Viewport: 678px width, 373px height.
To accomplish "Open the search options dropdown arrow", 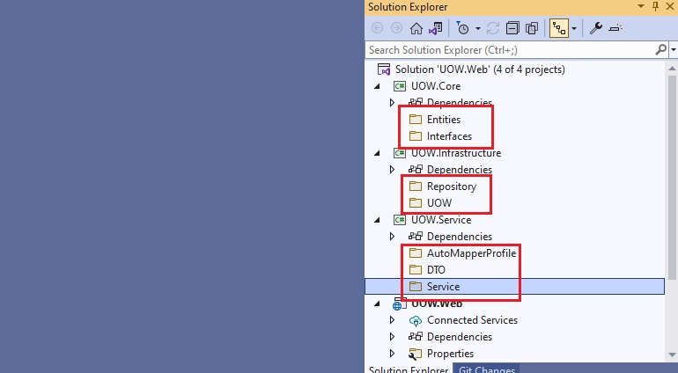I will [x=673, y=50].
